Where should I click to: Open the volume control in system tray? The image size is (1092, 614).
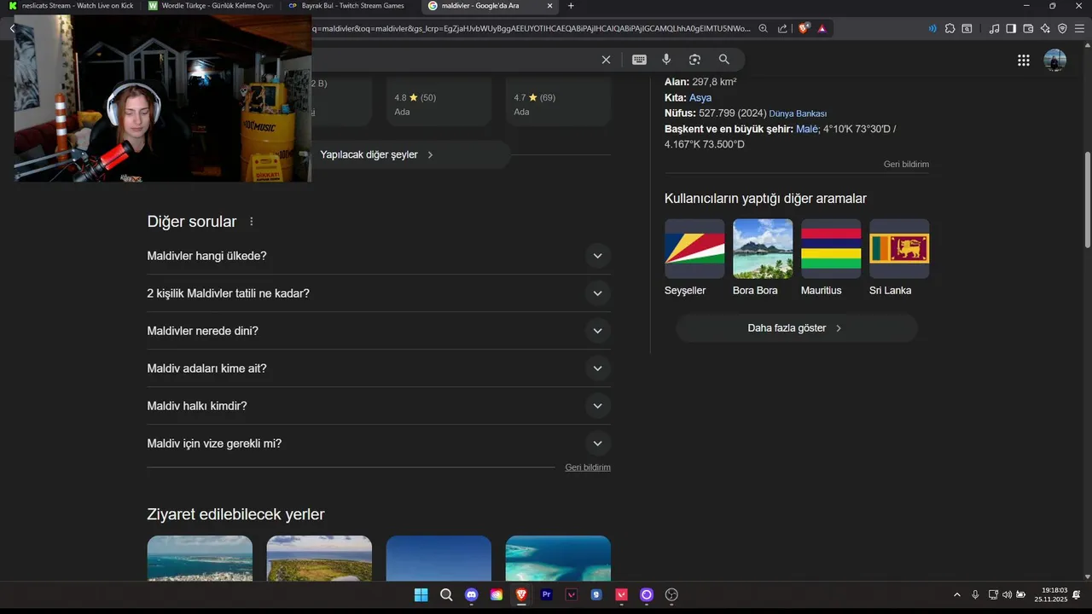(1007, 594)
